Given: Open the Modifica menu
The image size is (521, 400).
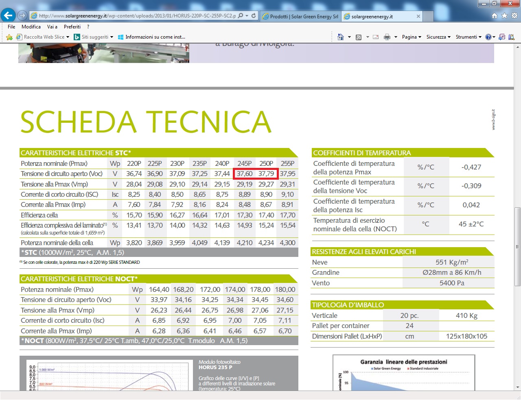Looking at the screenshot, I should [31, 26].
